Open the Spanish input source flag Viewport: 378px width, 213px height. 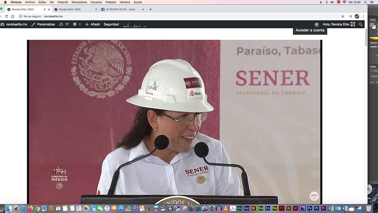point(338,2)
